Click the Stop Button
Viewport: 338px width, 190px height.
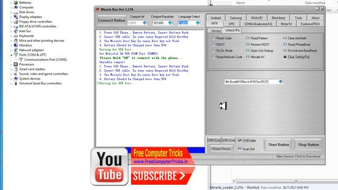tap(308, 145)
